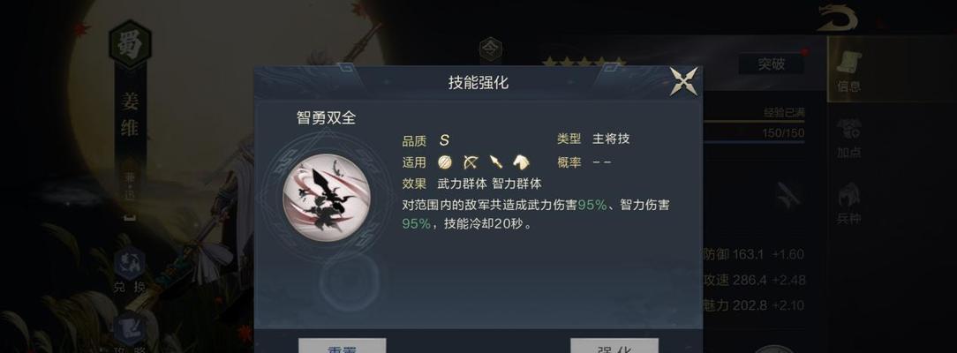Click the 姜维 hero name banner
The height and width of the screenshot is (353, 957).
tap(130, 115)
